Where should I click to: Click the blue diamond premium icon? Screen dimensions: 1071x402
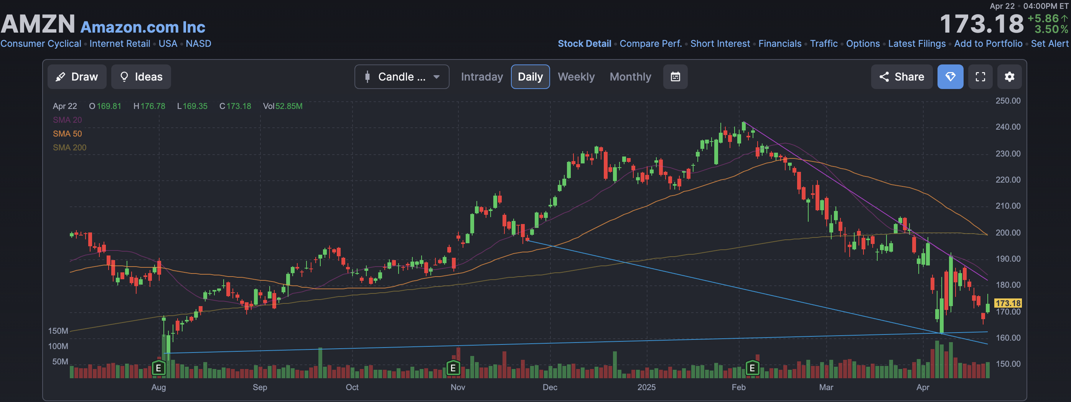click(x=950, y=77)
